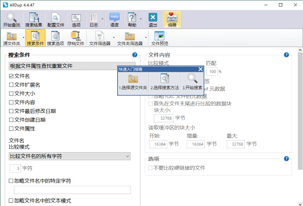
Task: Click 3.开始搜索 in the quick guide
Action: click(192, 82)
